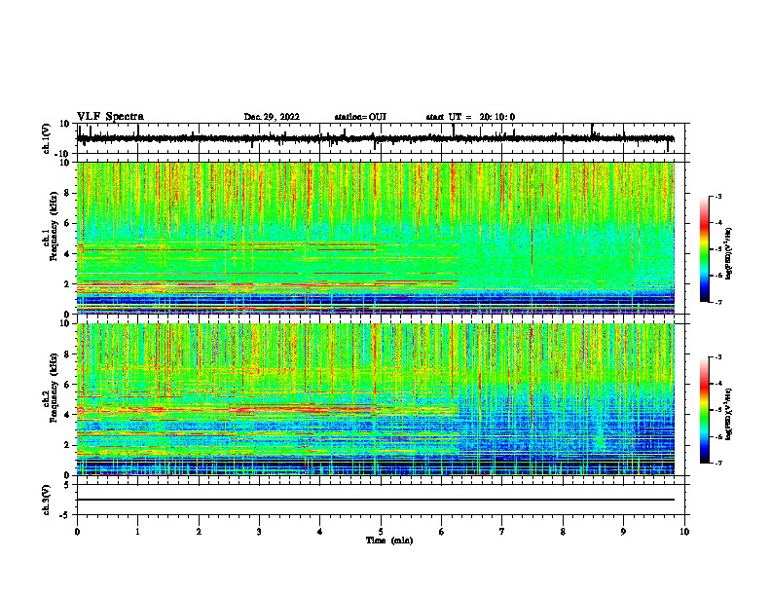This screenshot has width=771, height=596.
Task: Click time axis tick label "7"
Action: (502, 532)
